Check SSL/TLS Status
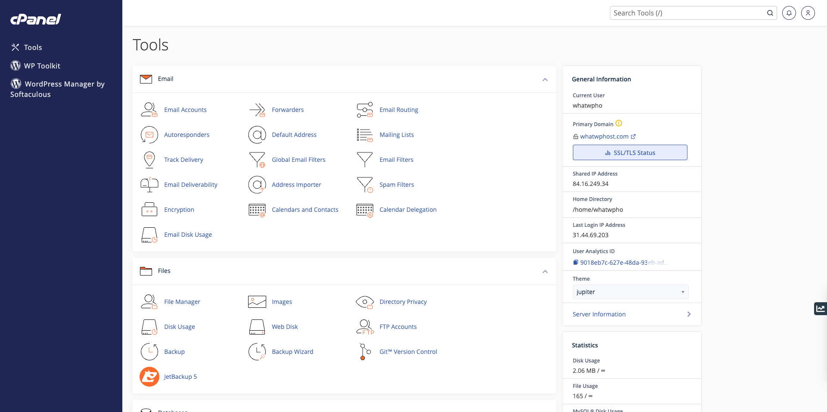Viewport: 827px width, 412px height. tap(630, 152)
